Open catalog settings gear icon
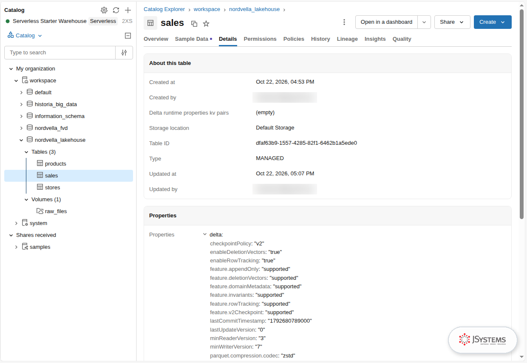Screen dimensions: 527x363 (x=104, y=10)
